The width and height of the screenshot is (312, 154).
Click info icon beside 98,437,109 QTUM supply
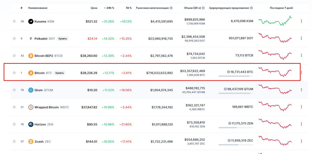point(225,89)
